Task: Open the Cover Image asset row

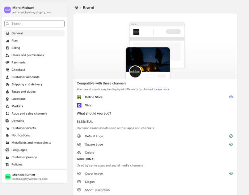Action: (155, 173)
